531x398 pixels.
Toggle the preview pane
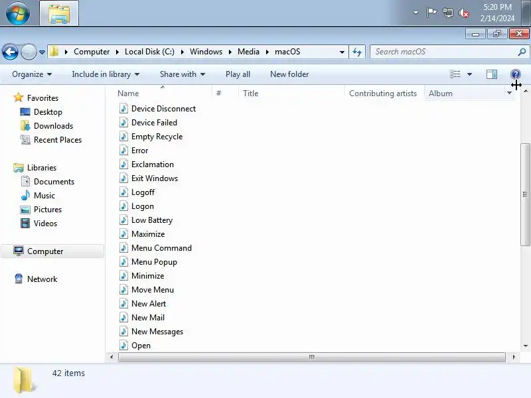491,74
